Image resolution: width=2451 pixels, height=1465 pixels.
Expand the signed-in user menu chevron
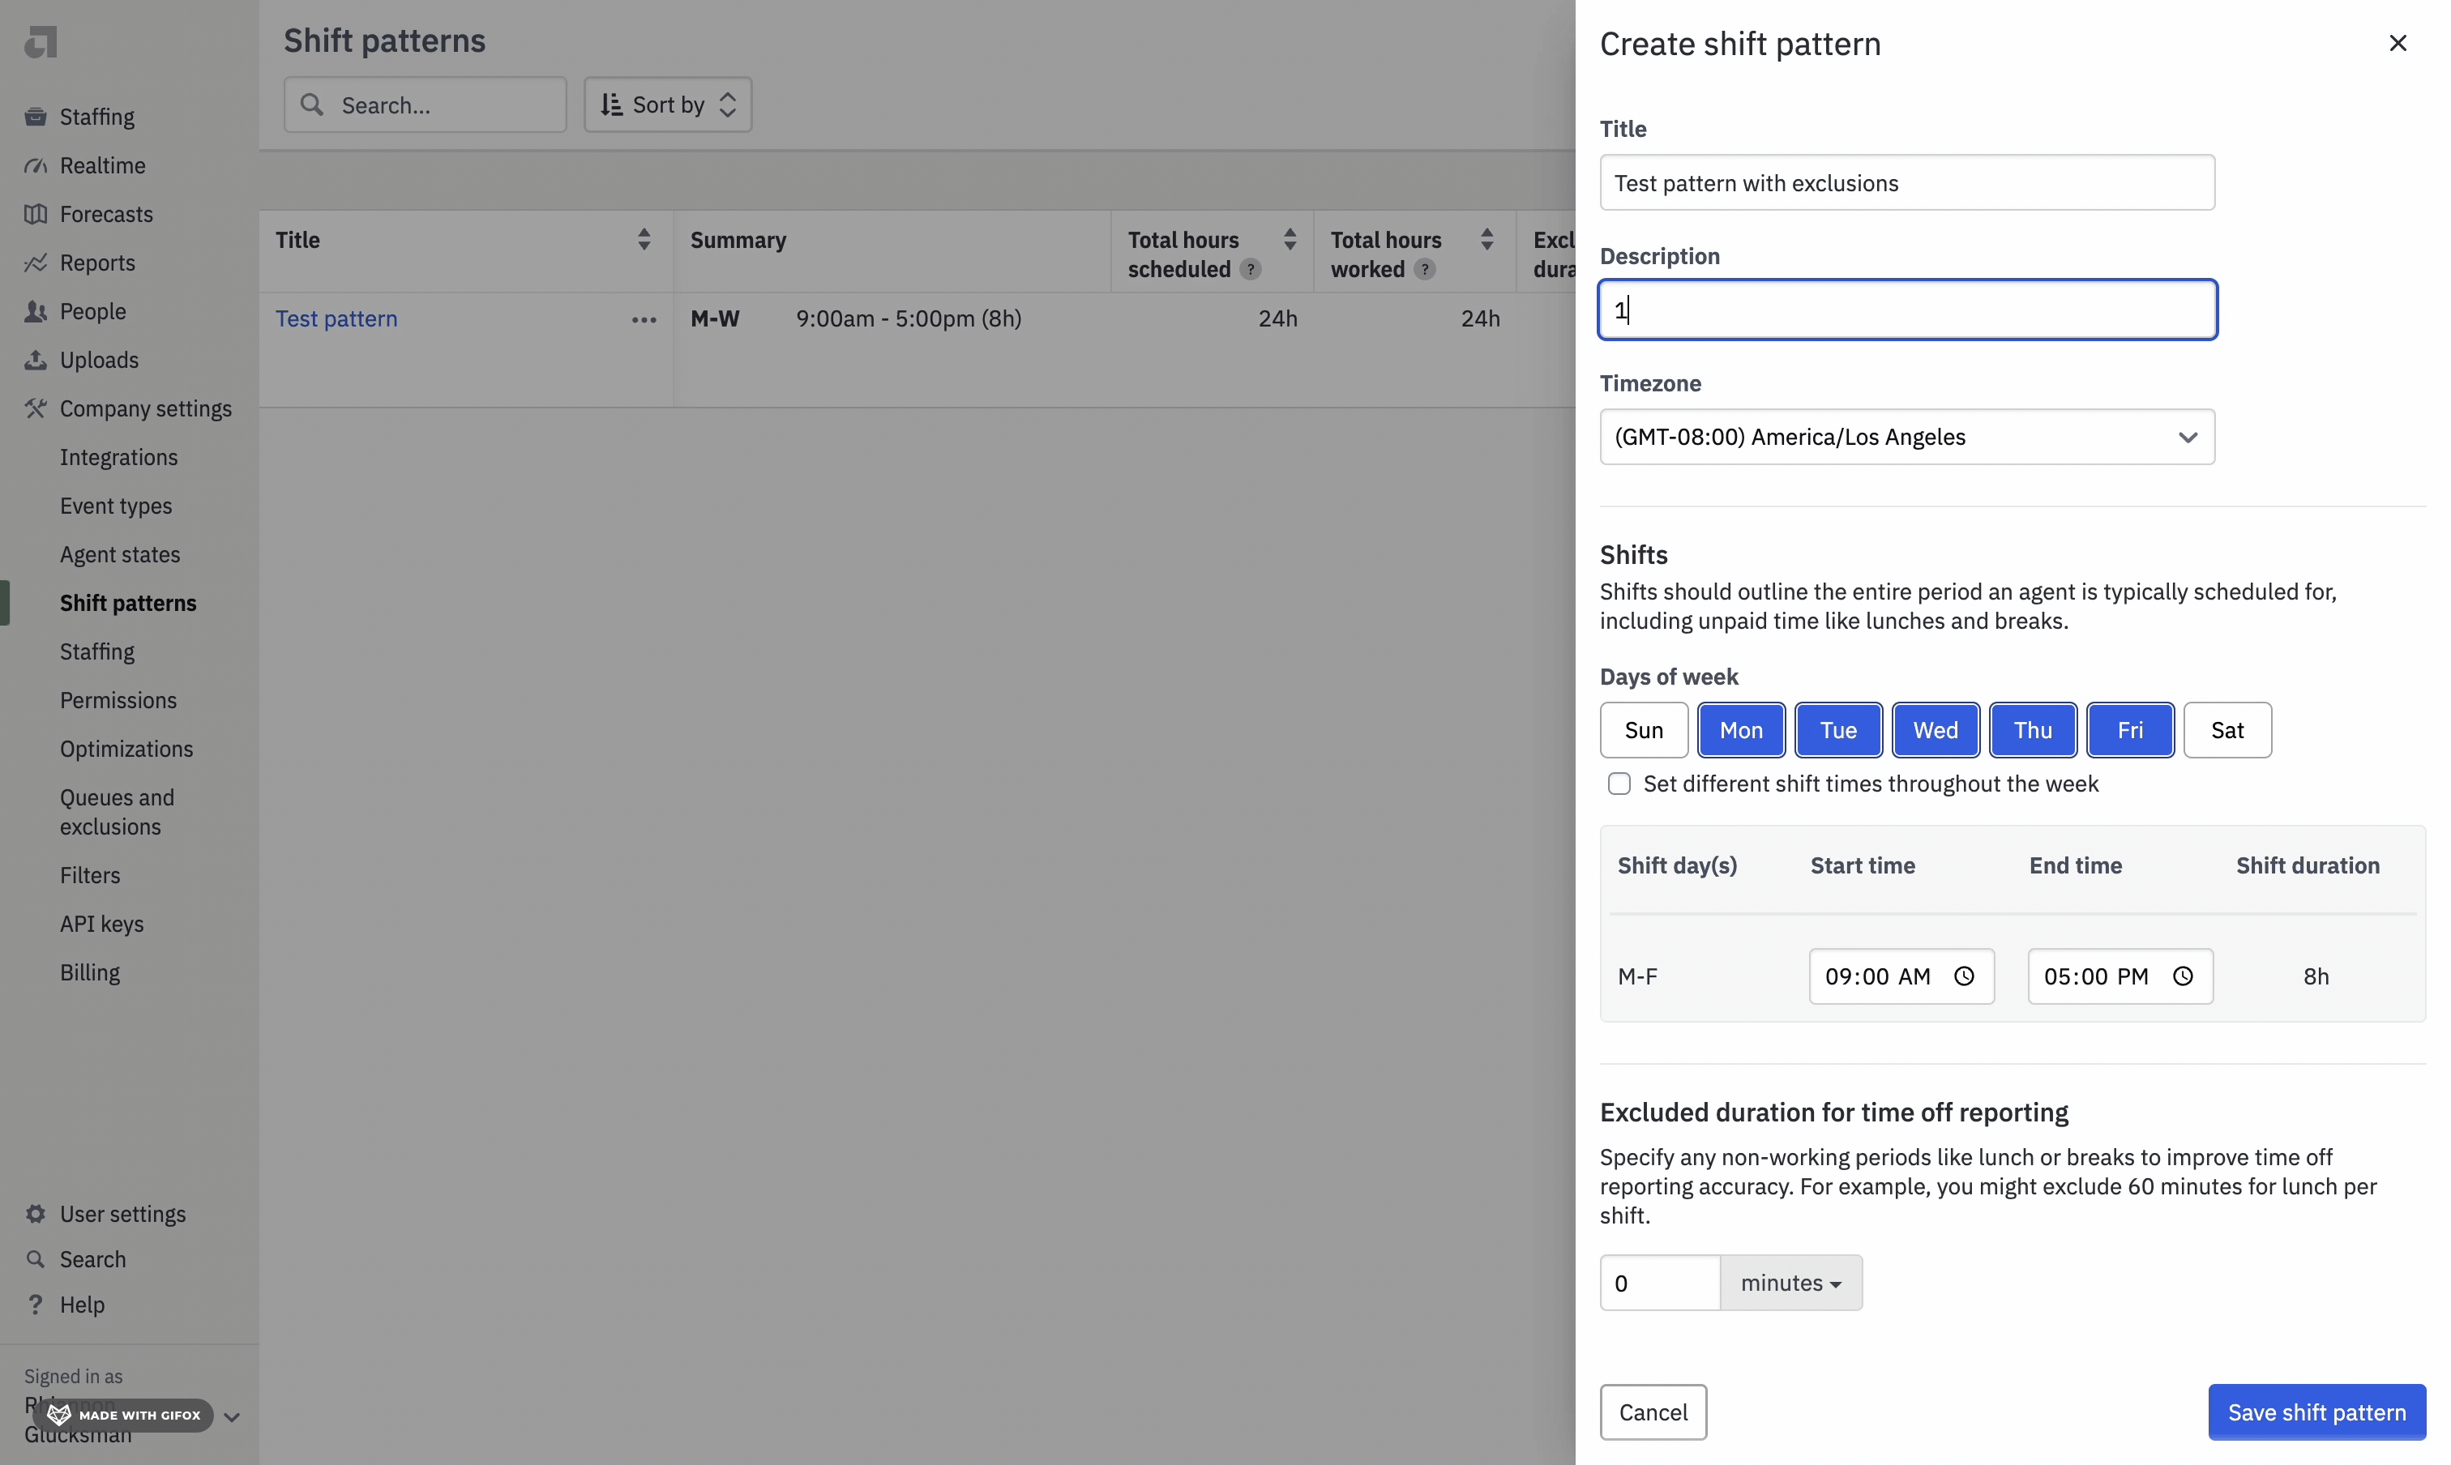pyautogui.click(x=232, y=1416)
